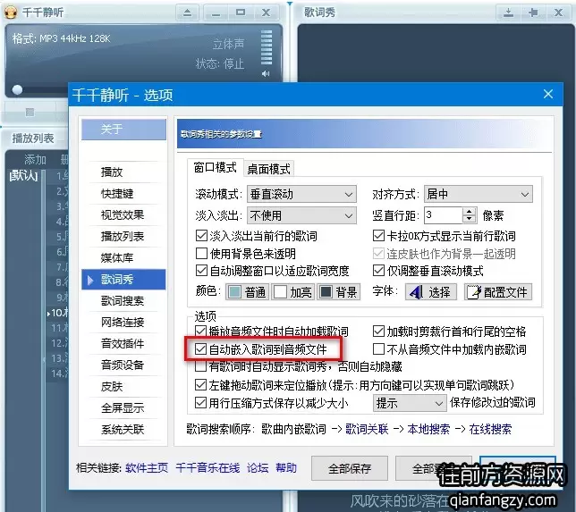Open the 软件主页 link
Image resolution: width=576 pixels, height=512 pixels.
click(x=147, y=467)
